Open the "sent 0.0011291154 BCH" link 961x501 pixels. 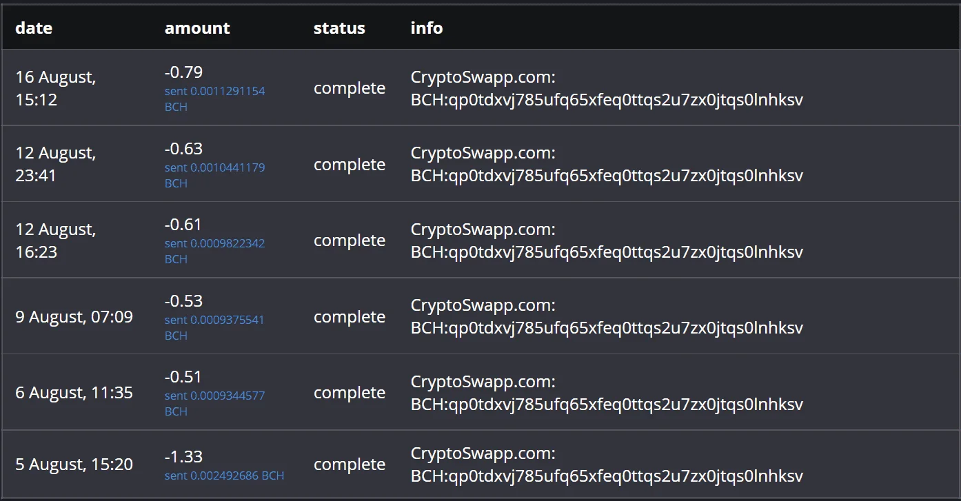click(x=214, y=99)
